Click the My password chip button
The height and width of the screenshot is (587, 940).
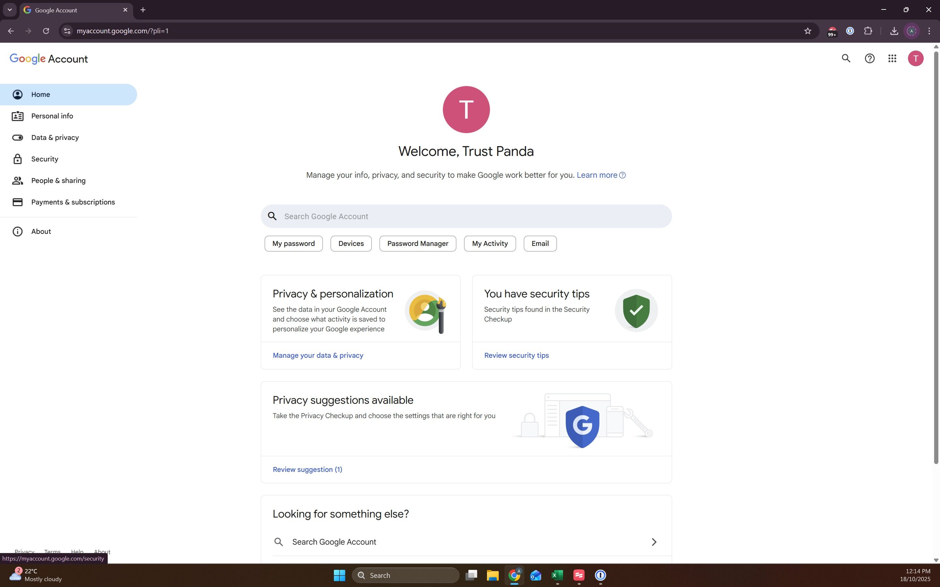293,244
